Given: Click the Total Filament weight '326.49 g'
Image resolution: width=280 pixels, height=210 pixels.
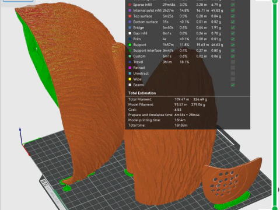Looking at the screenshot, I should coord(200,99).
